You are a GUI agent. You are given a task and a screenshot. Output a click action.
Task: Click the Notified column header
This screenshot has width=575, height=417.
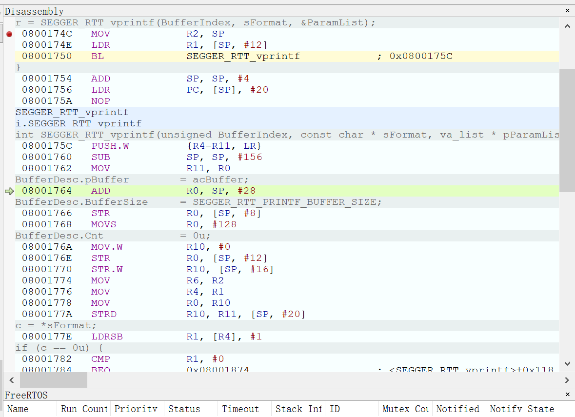coord(458,409)
